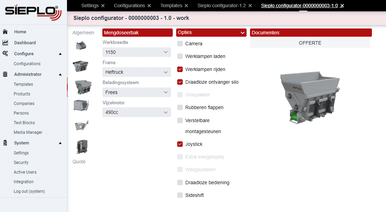This screenshot has height=212, width=386.
Task: Uncheck Draadloze ontvanger silo
Action: (x=180, y=82)
